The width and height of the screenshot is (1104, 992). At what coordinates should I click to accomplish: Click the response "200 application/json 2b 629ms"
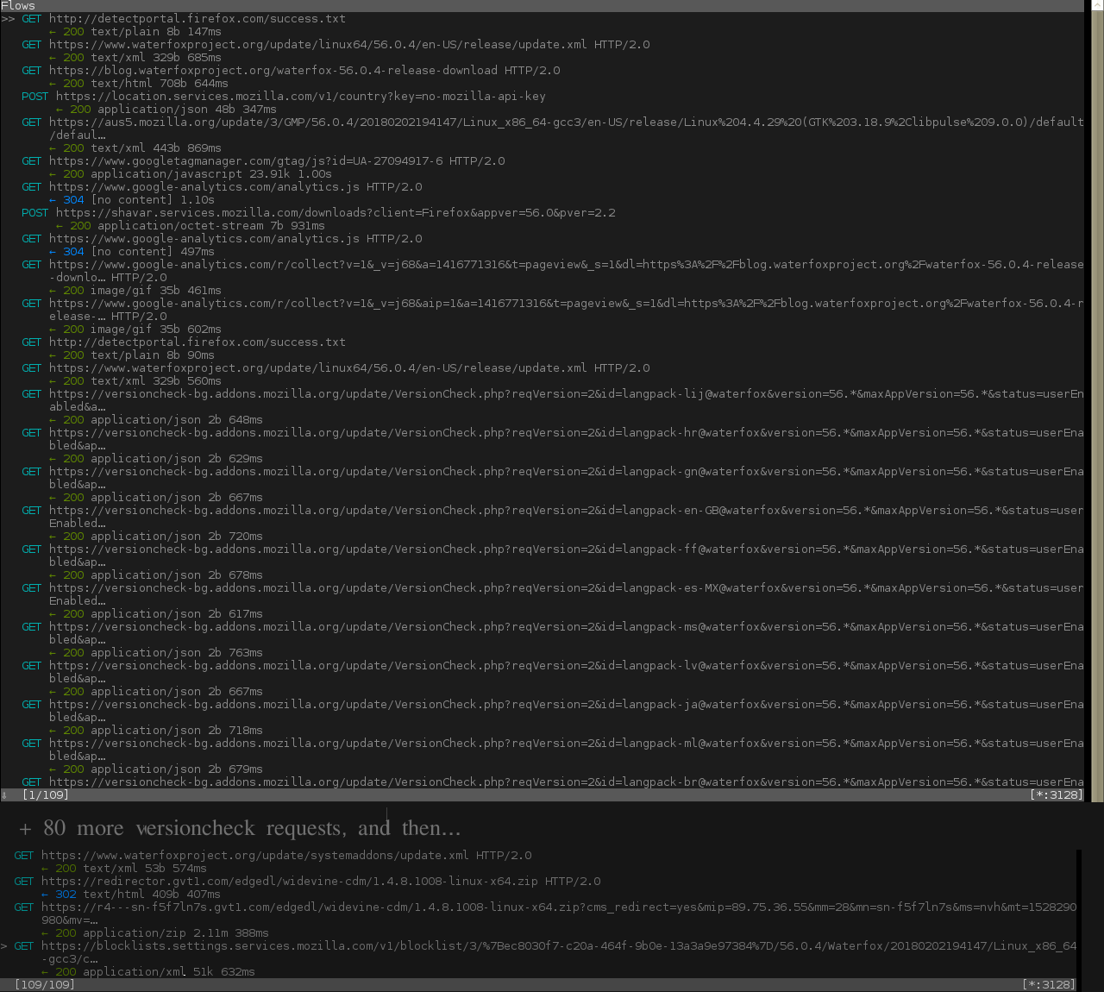coord(156,458)
